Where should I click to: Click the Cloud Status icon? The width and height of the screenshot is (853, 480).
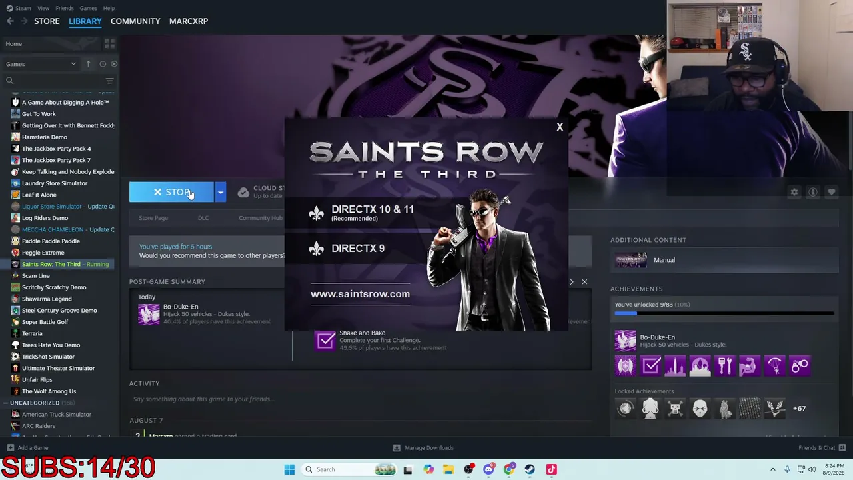pyautogui.click(x=243, y=192)
